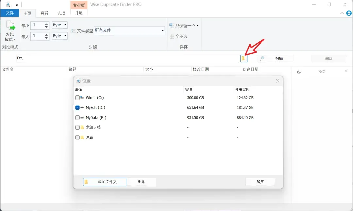Select the Win11 (C:) row label
Viewport: 353px width, 211px height.
(x=94, y=98)
